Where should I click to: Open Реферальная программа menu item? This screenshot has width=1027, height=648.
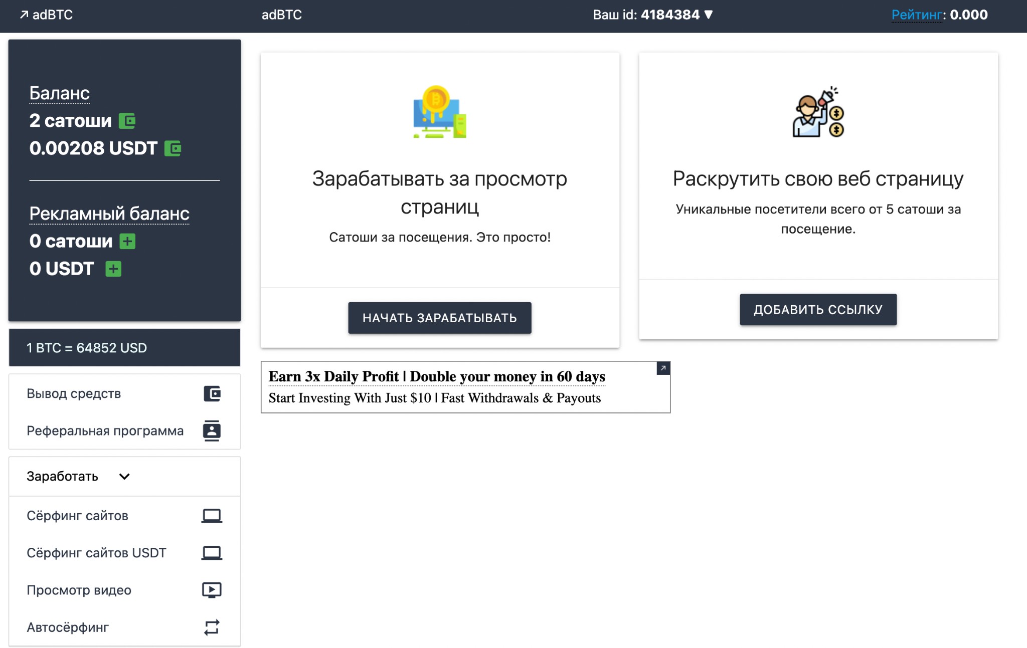coord(124,430)
